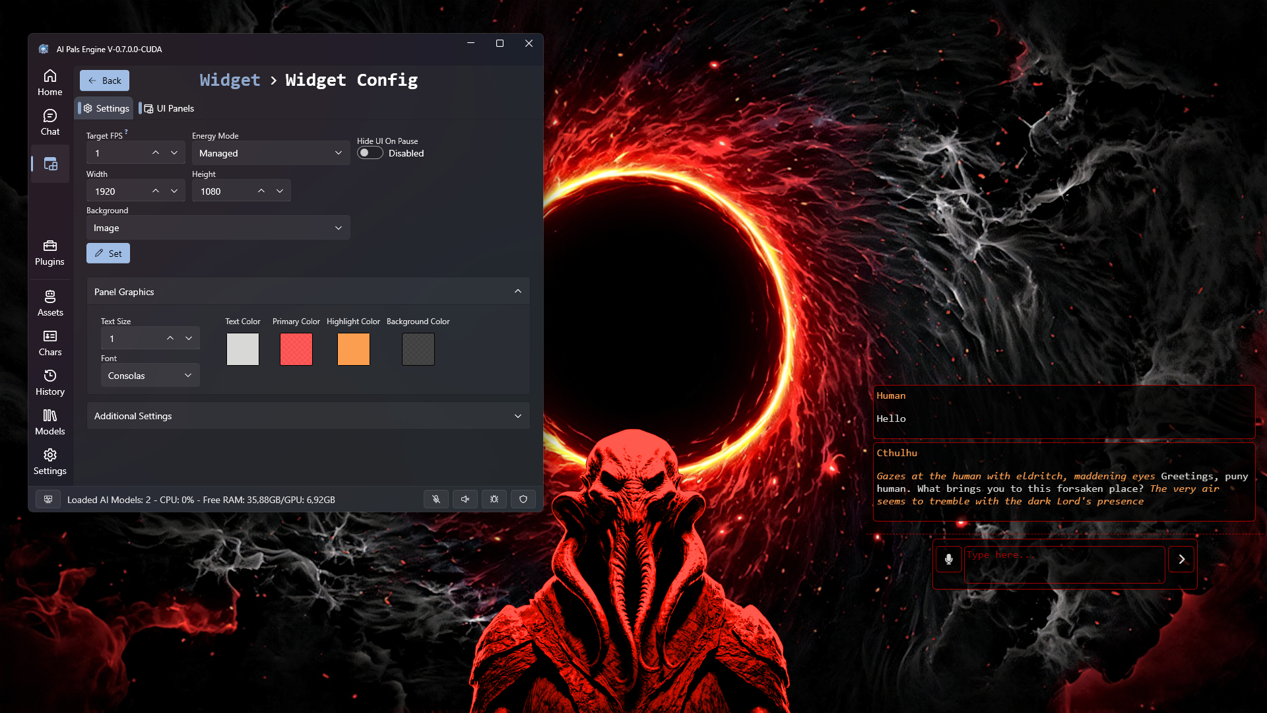
Task: Click the 'Type here...' chat input
Action: (1064, 564)
